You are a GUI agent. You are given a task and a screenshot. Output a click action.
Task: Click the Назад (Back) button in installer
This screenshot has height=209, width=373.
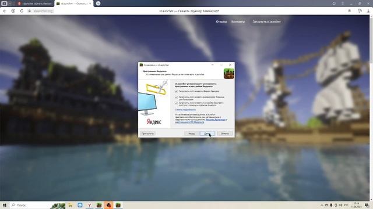[x=192, y=134]
